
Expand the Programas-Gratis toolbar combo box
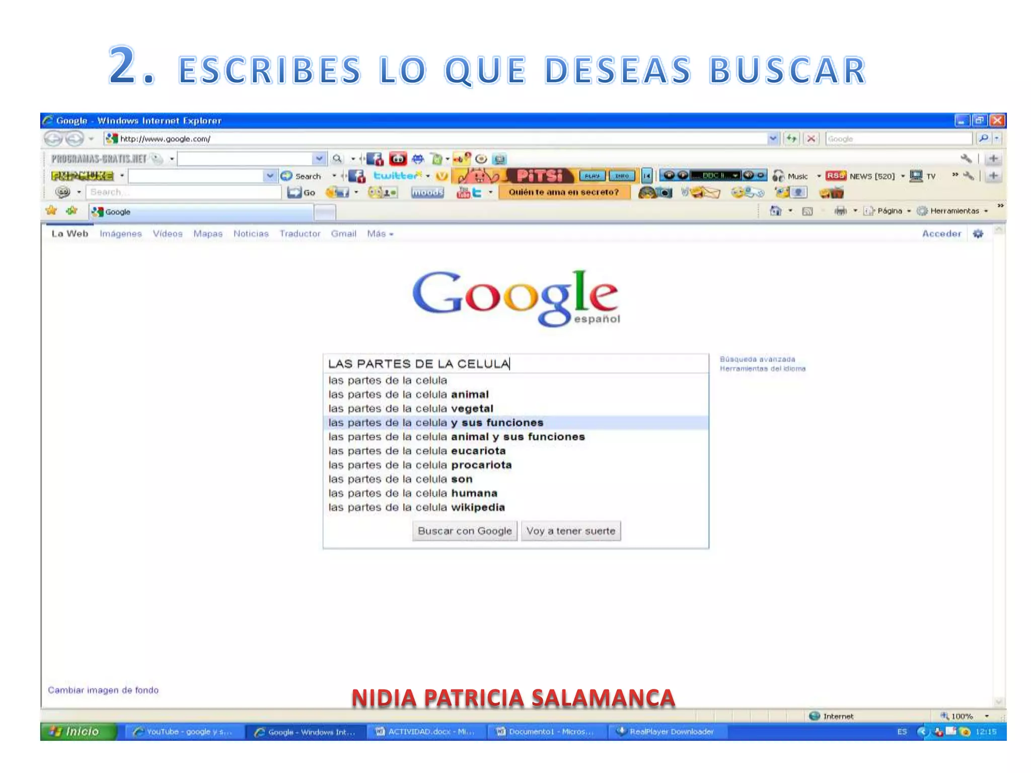point(319,159)
